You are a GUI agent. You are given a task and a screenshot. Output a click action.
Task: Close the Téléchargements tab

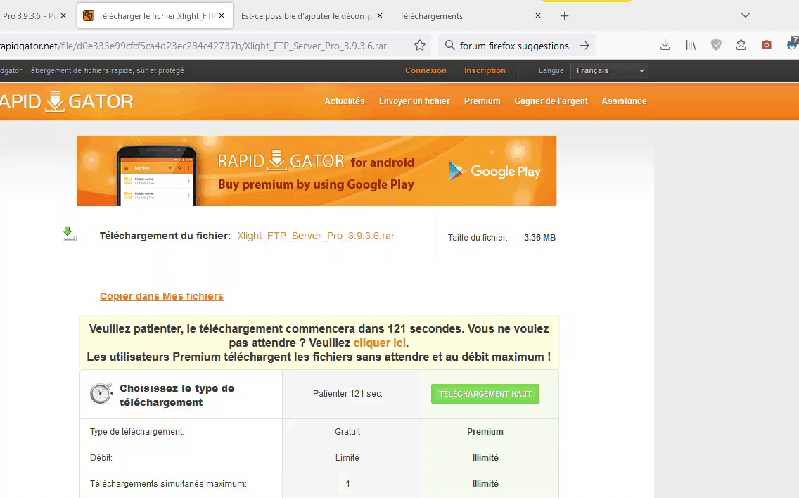click(537, 15)
